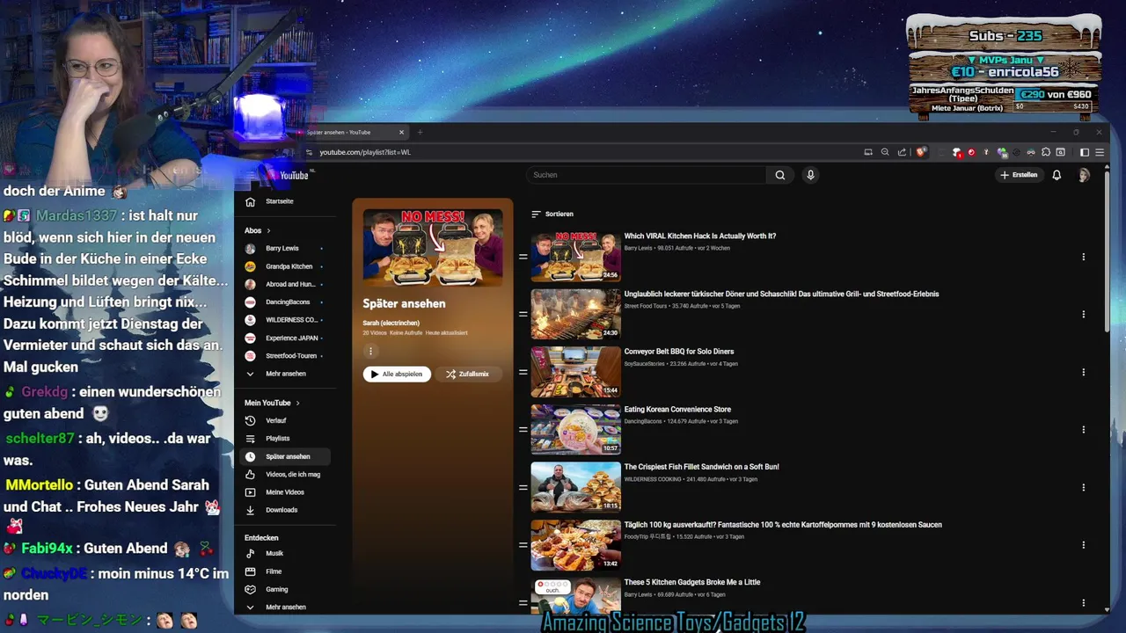This screenshot has width=1126, height=633.
Task: Open Meine Videos
Action: click(x=287, y=491)
